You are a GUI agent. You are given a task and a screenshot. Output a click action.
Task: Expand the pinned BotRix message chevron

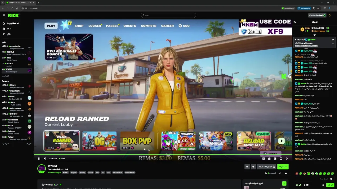point(333,44)
